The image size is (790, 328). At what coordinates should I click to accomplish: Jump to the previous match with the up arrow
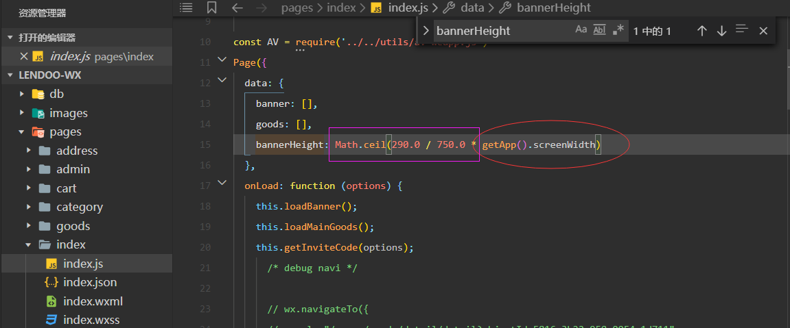[702, 31]
